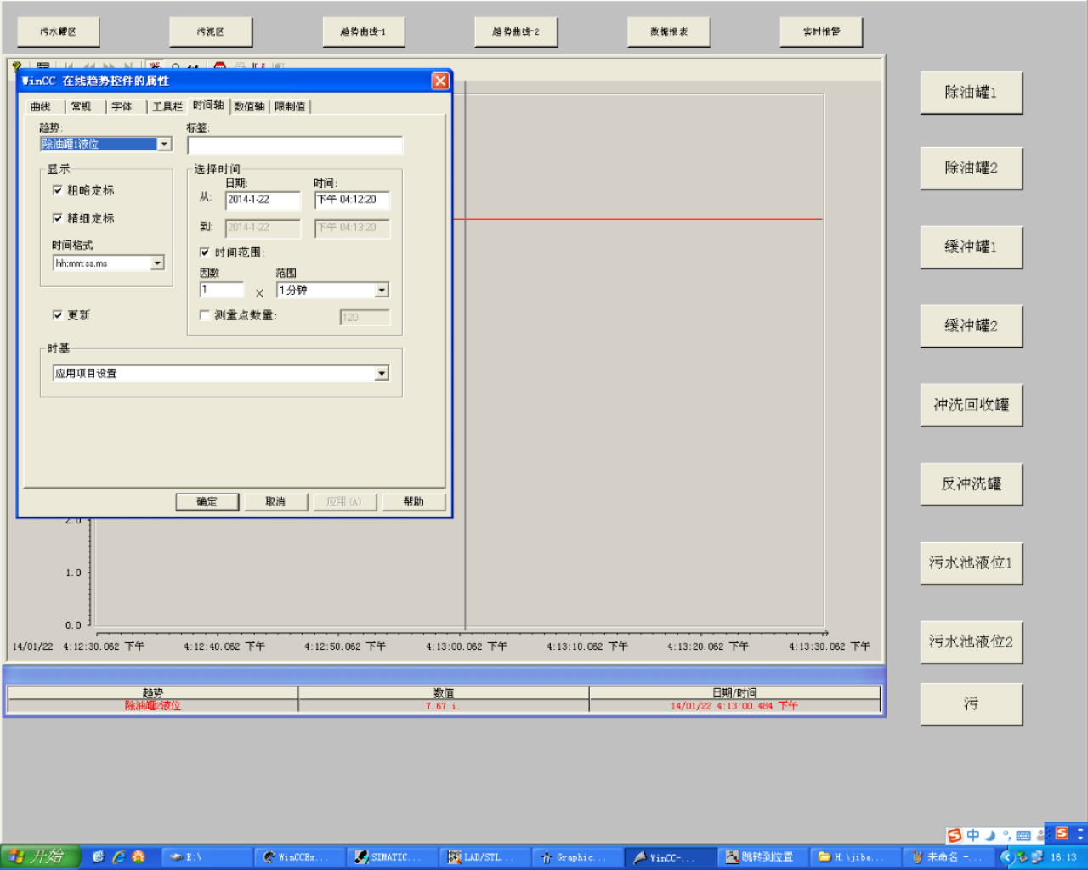This screenshot has width=1088, height=870.
Task: Open the 曲线 tab
Action: pos(41,106)
